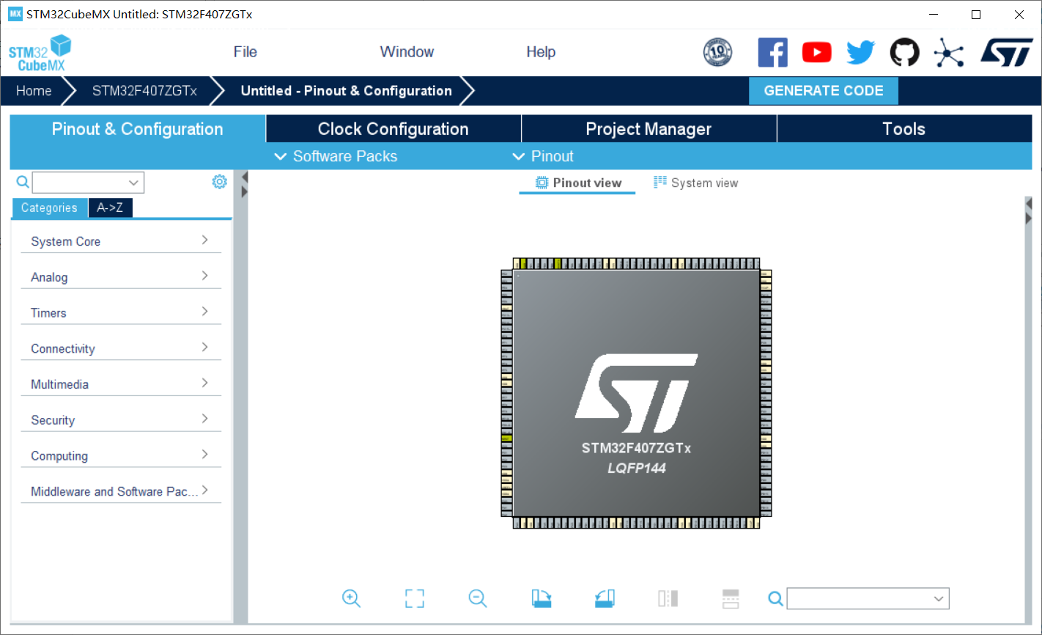Switch to Tools tab
Screen dimensions: 1042x635
tap(904, 129)
